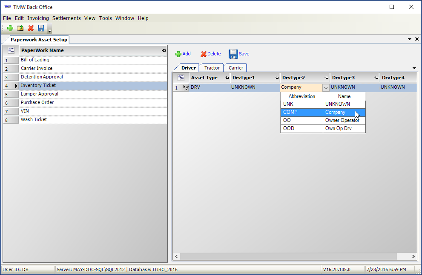The image size is (422, 275).
Task: Click the field chooser icon beside PaperWork Name
Action: coord(11,50)
